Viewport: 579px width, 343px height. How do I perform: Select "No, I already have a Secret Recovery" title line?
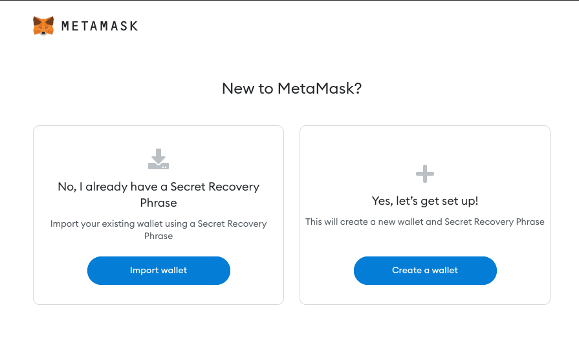(x=158, y=187)
